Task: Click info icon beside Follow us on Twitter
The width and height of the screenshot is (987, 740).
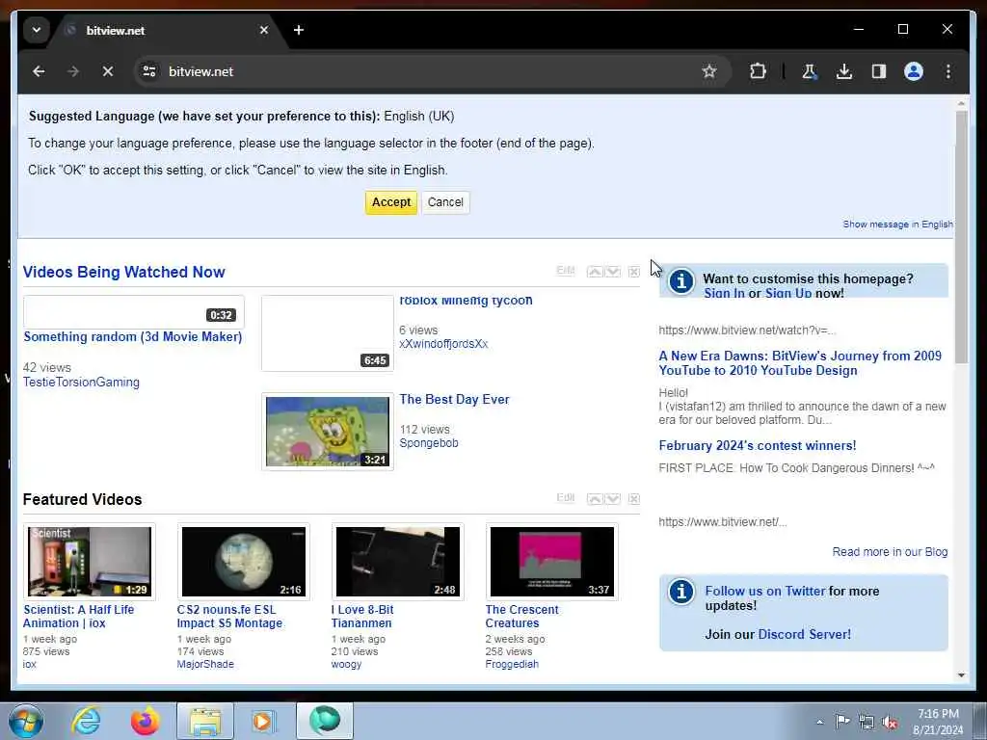Action: (681, 592)
